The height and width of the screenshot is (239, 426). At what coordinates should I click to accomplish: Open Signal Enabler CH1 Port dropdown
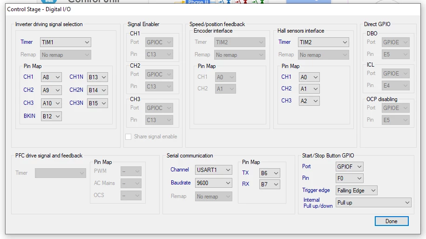click(159, 42)
